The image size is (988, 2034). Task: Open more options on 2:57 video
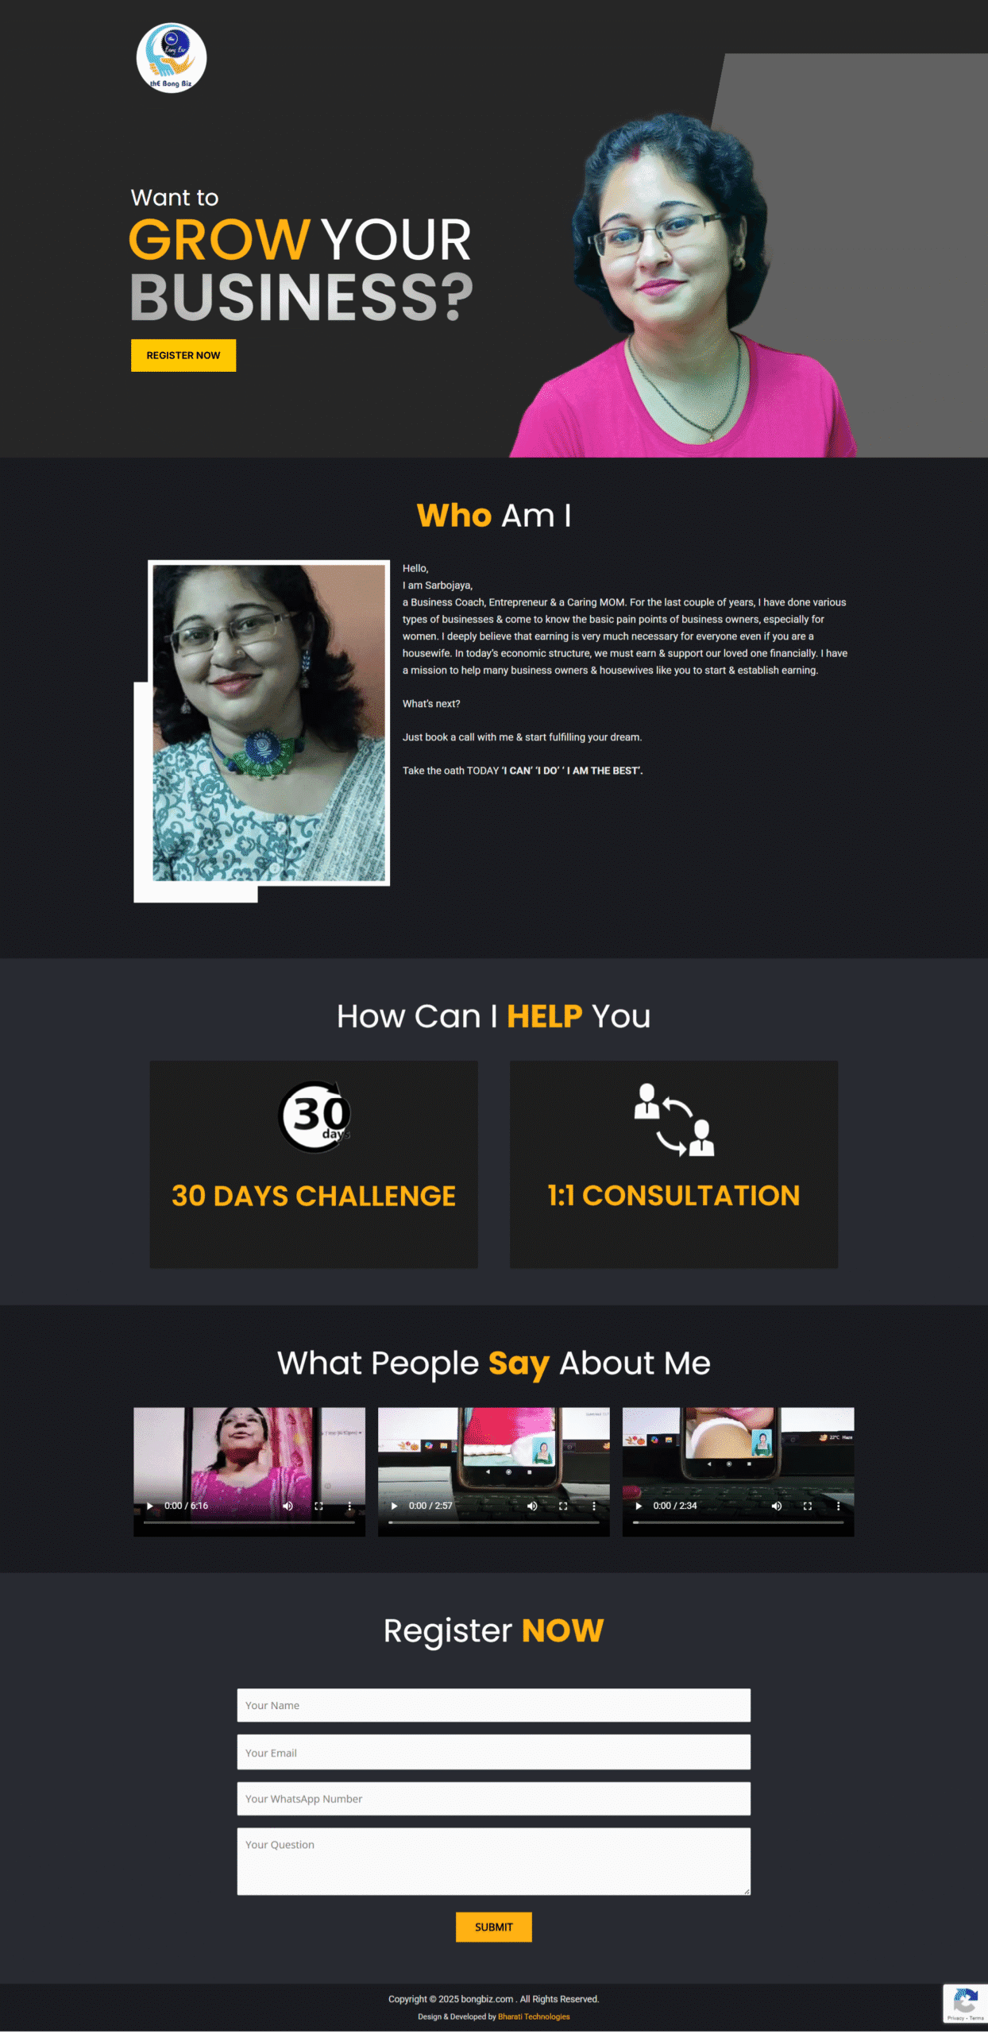tap(593, 1506)
